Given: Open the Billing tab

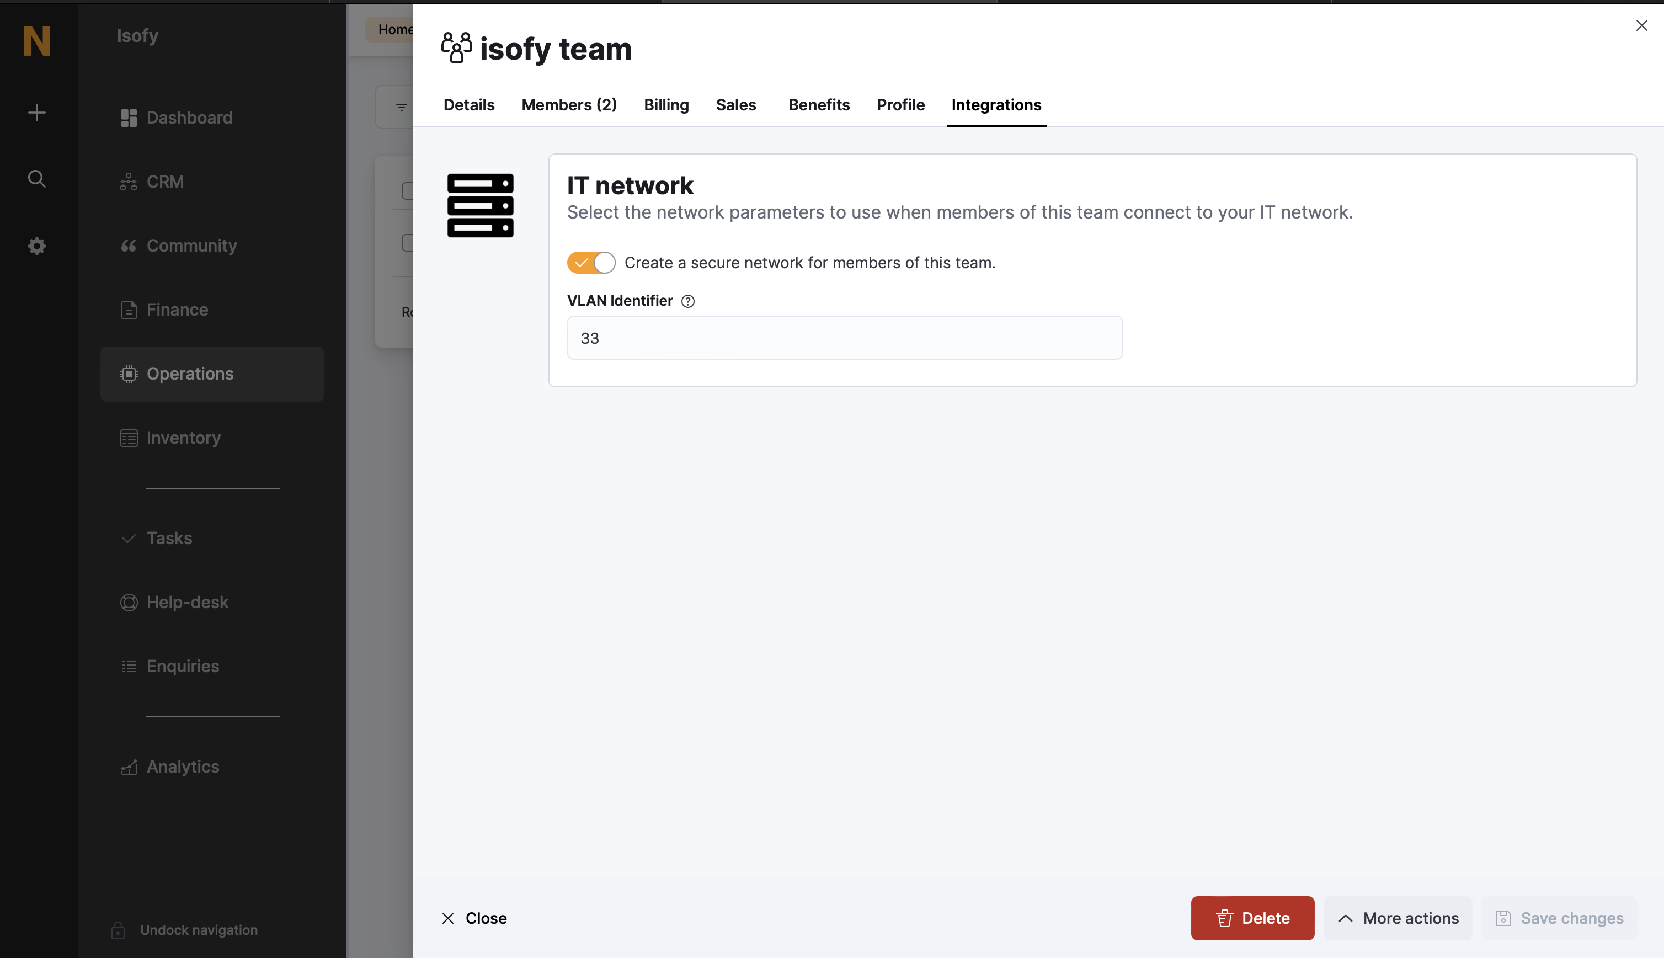Looking at the screenshot, I should 665,105.
